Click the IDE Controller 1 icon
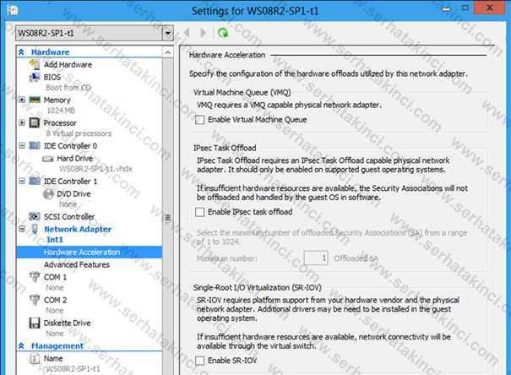This screenshot has width=511, height=375. tap(35, 181)
